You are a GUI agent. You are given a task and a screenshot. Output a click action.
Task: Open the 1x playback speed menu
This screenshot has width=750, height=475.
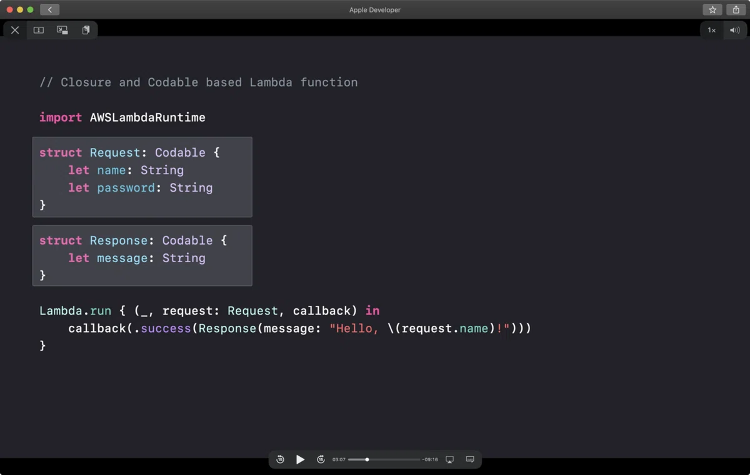tap(711, 30)
